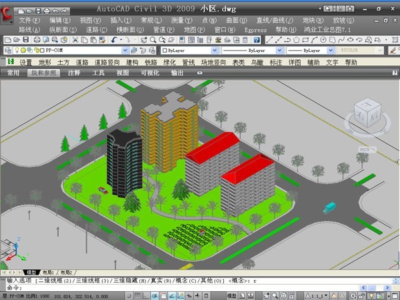
Task: Open the Layer Properties Manager icon
Action: coord(8,50)
